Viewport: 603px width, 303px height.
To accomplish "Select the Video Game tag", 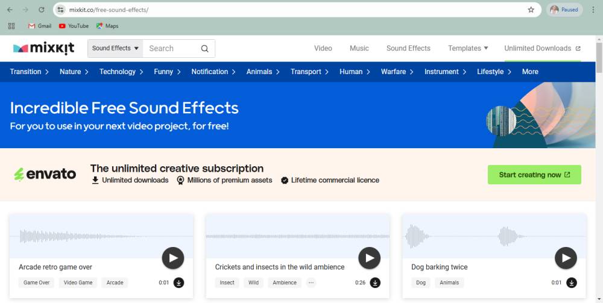I will [78, 283].
